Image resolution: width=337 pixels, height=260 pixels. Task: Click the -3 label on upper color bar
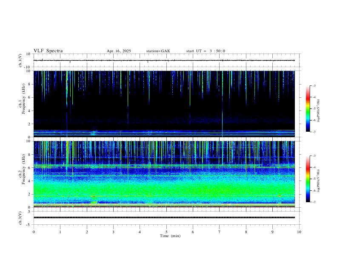(314, 85)
